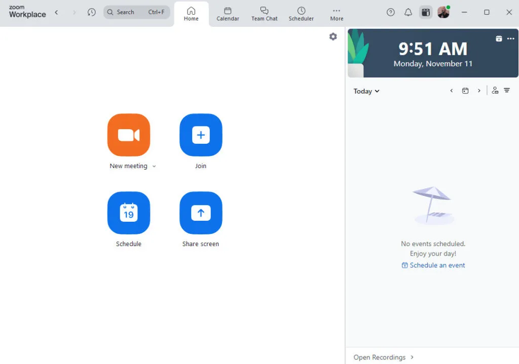Switch to the Calendar tab
Image resolution: width=519 pixels, height=364 pixels.
point(228,14)
